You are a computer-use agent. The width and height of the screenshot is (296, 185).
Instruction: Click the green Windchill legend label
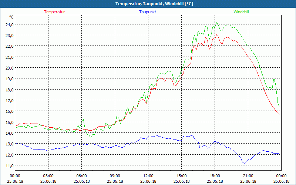tap(241, 12)
